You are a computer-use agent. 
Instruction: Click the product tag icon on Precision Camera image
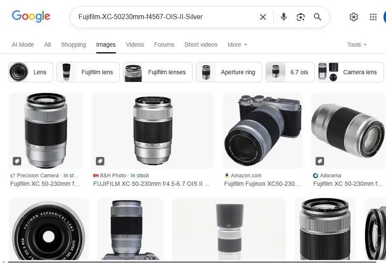pyautogui.click(x=17, y=161)
